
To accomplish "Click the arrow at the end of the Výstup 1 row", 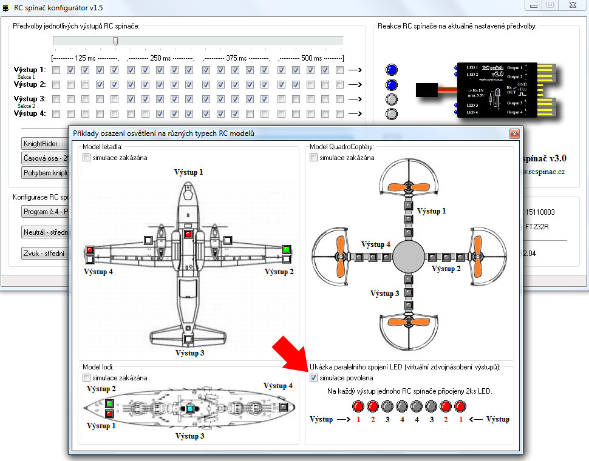I will point(355,70).
